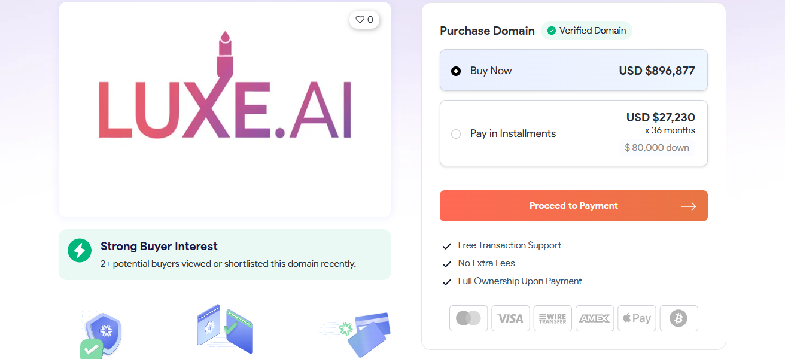Click the Verified Domain checkmark badge

click(x=552, y=31)
